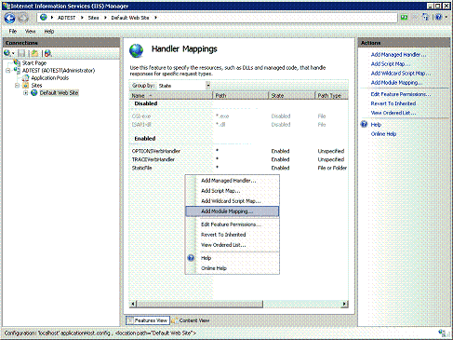Click the greyed Stop icon in top toolbar
This screenshot has height=340, width=453.
point(415,18)
